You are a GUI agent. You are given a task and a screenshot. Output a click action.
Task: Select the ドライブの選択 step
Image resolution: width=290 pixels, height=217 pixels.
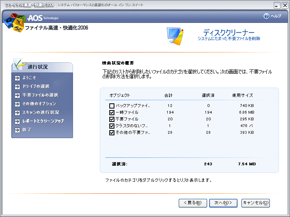(x=36, y=86)
